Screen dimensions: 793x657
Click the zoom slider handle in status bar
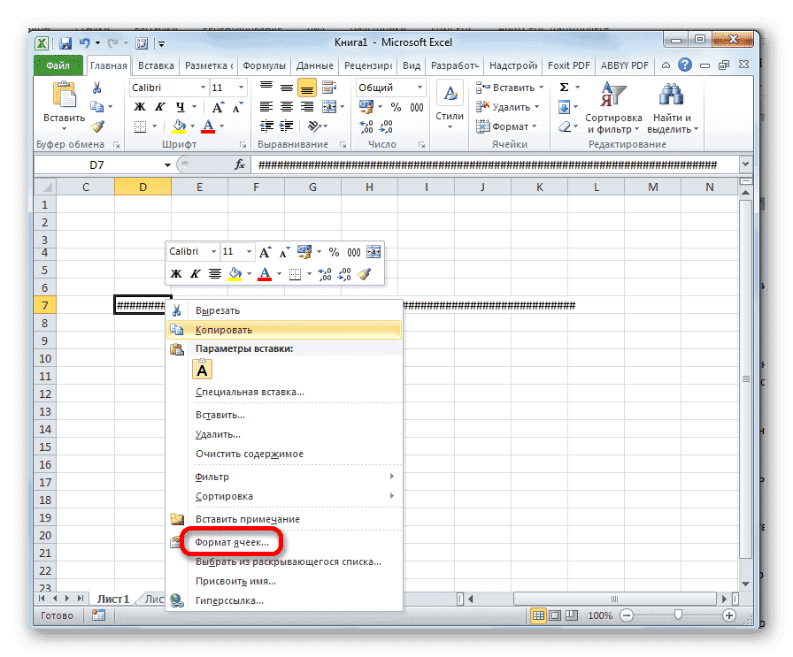point(678,615)
